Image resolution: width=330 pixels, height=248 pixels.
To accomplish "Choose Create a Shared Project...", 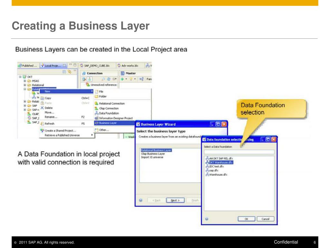I will coord(66,130).
